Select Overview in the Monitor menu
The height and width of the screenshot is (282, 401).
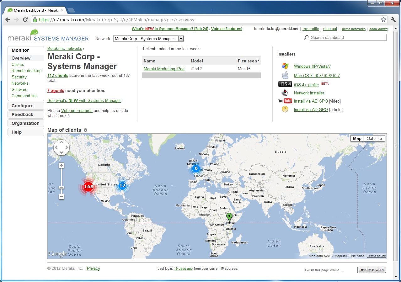click(21, 58)
